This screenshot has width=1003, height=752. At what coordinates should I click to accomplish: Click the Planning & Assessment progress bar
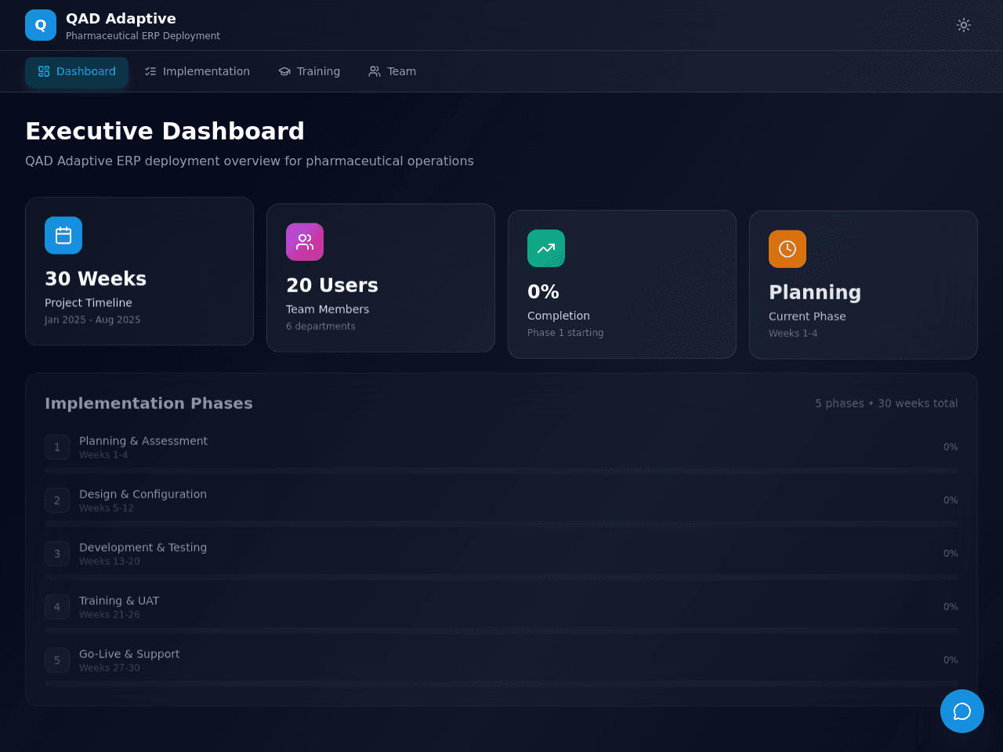tap(501, 471)
